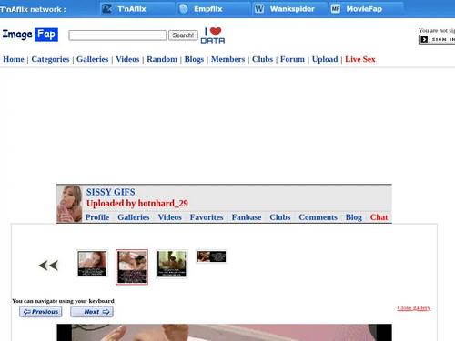Open the Categories menu item

point(50,59)
